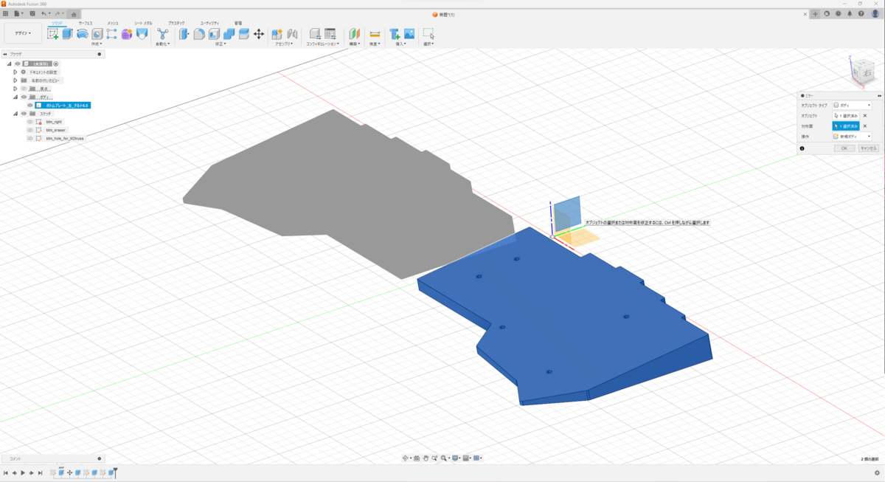885x482 pixels.
Task: Toggle visibility of btm_hole_for_M2truss sketch
Action: [30, 138]
